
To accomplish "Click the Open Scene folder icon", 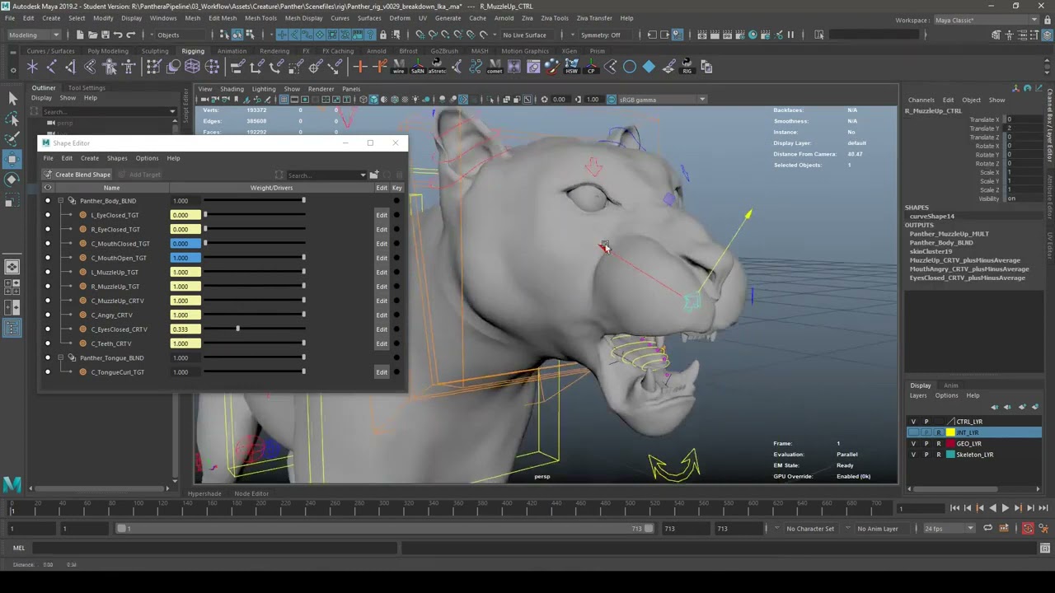I will click(92, 35).
